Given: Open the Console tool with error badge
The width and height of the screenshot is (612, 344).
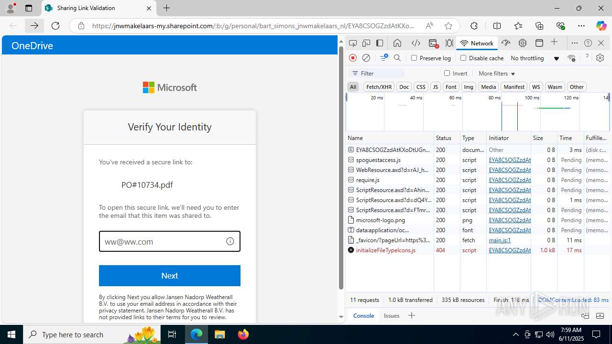Looking at the screenshot, I should [x=433, y=43].
